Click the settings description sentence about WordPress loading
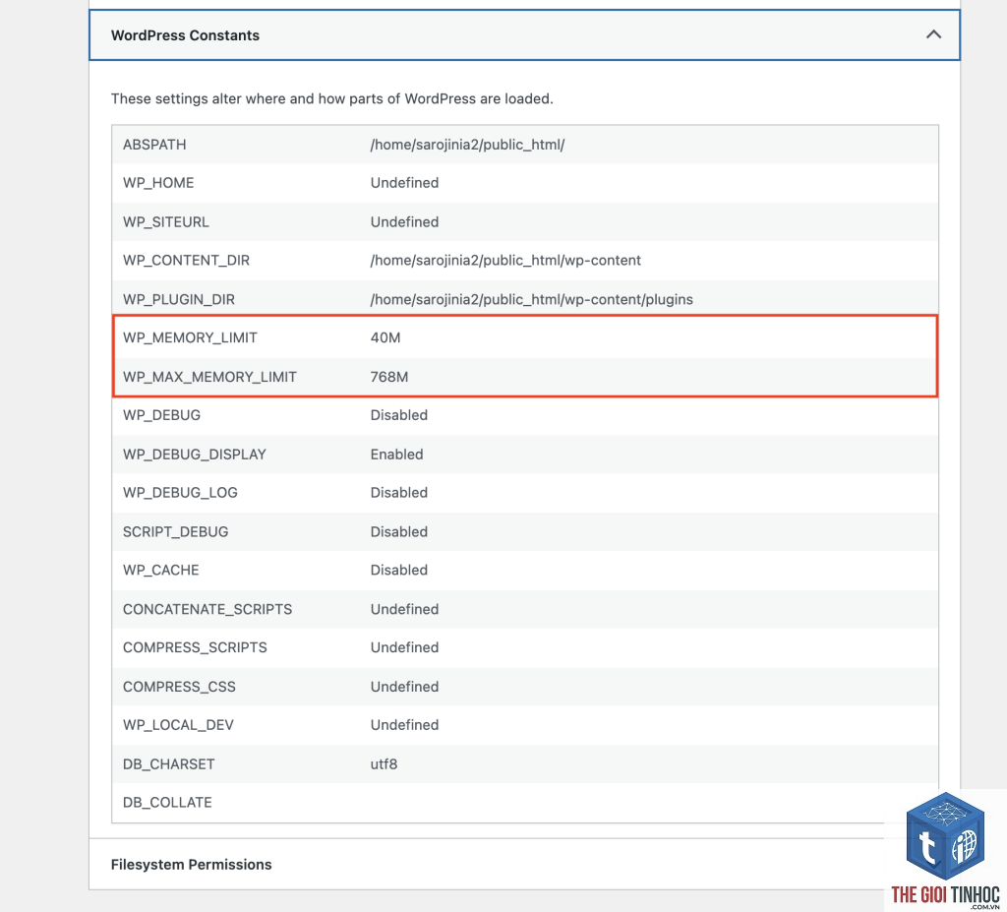 tap(332, 99)
